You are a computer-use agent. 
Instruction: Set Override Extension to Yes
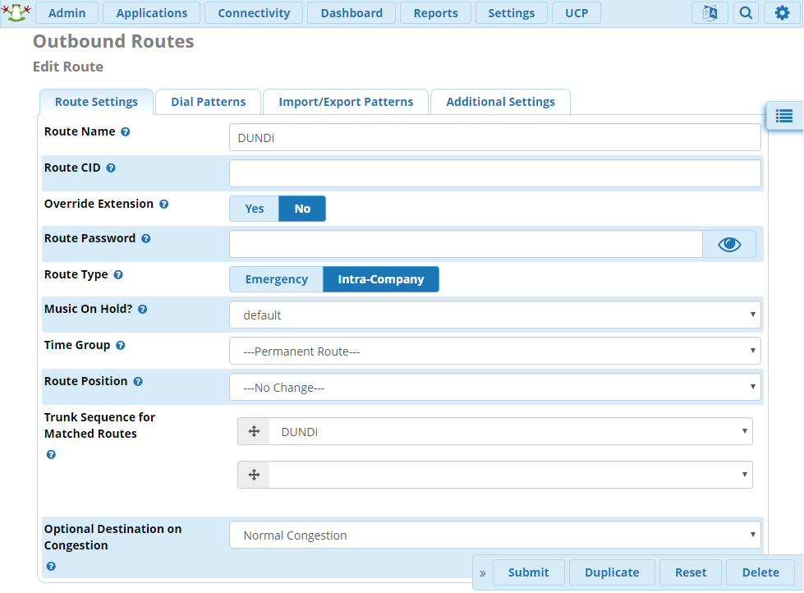coord(254,208)
